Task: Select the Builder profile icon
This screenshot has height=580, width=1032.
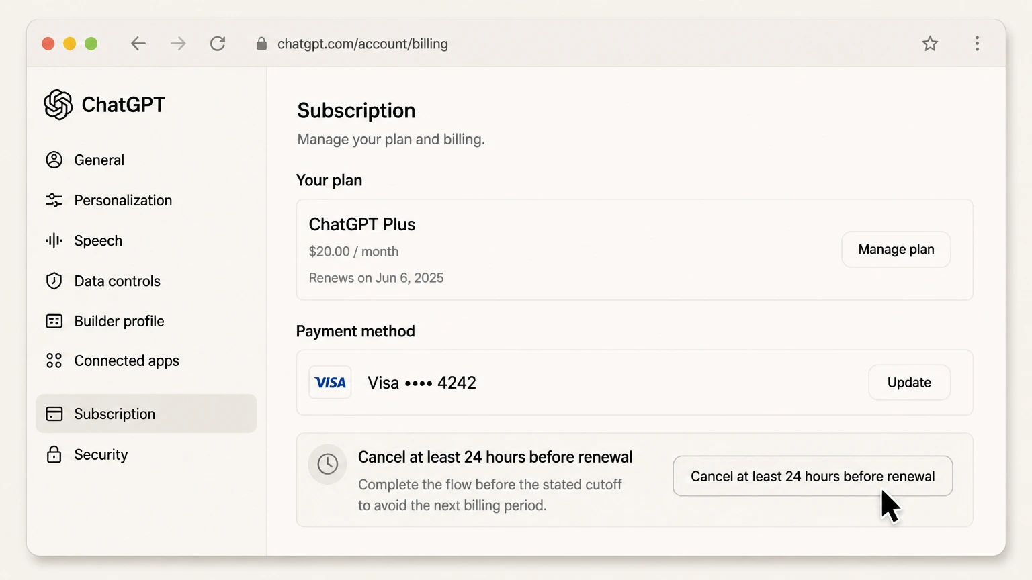Action: coord(54,321)
